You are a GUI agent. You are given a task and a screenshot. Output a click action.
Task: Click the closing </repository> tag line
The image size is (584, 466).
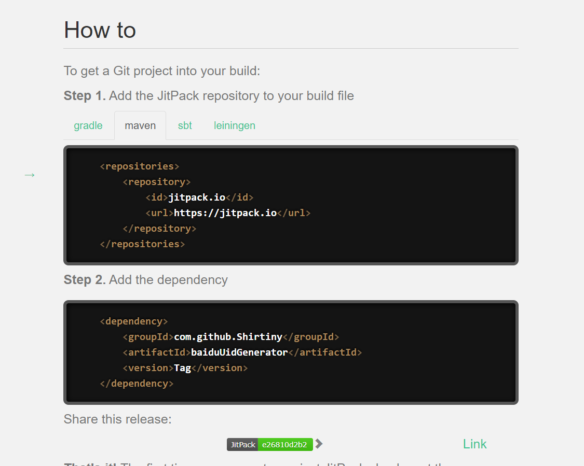[159, 229]
